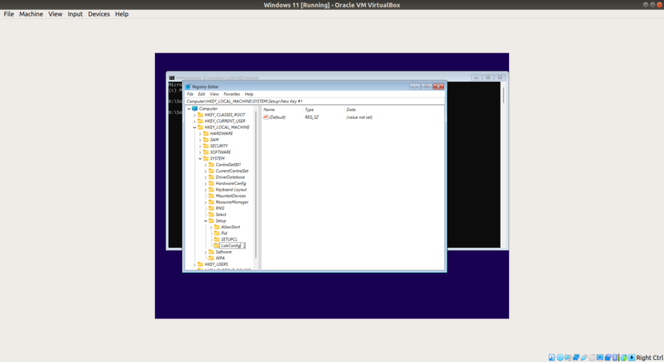Expand the AllowStart key
Viewport: 664px width, 362px height.
211,227
